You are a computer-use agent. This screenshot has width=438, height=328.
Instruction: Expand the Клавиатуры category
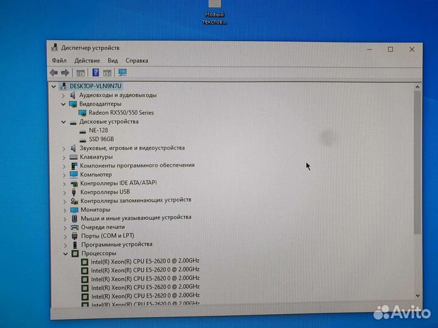(63, 157)
